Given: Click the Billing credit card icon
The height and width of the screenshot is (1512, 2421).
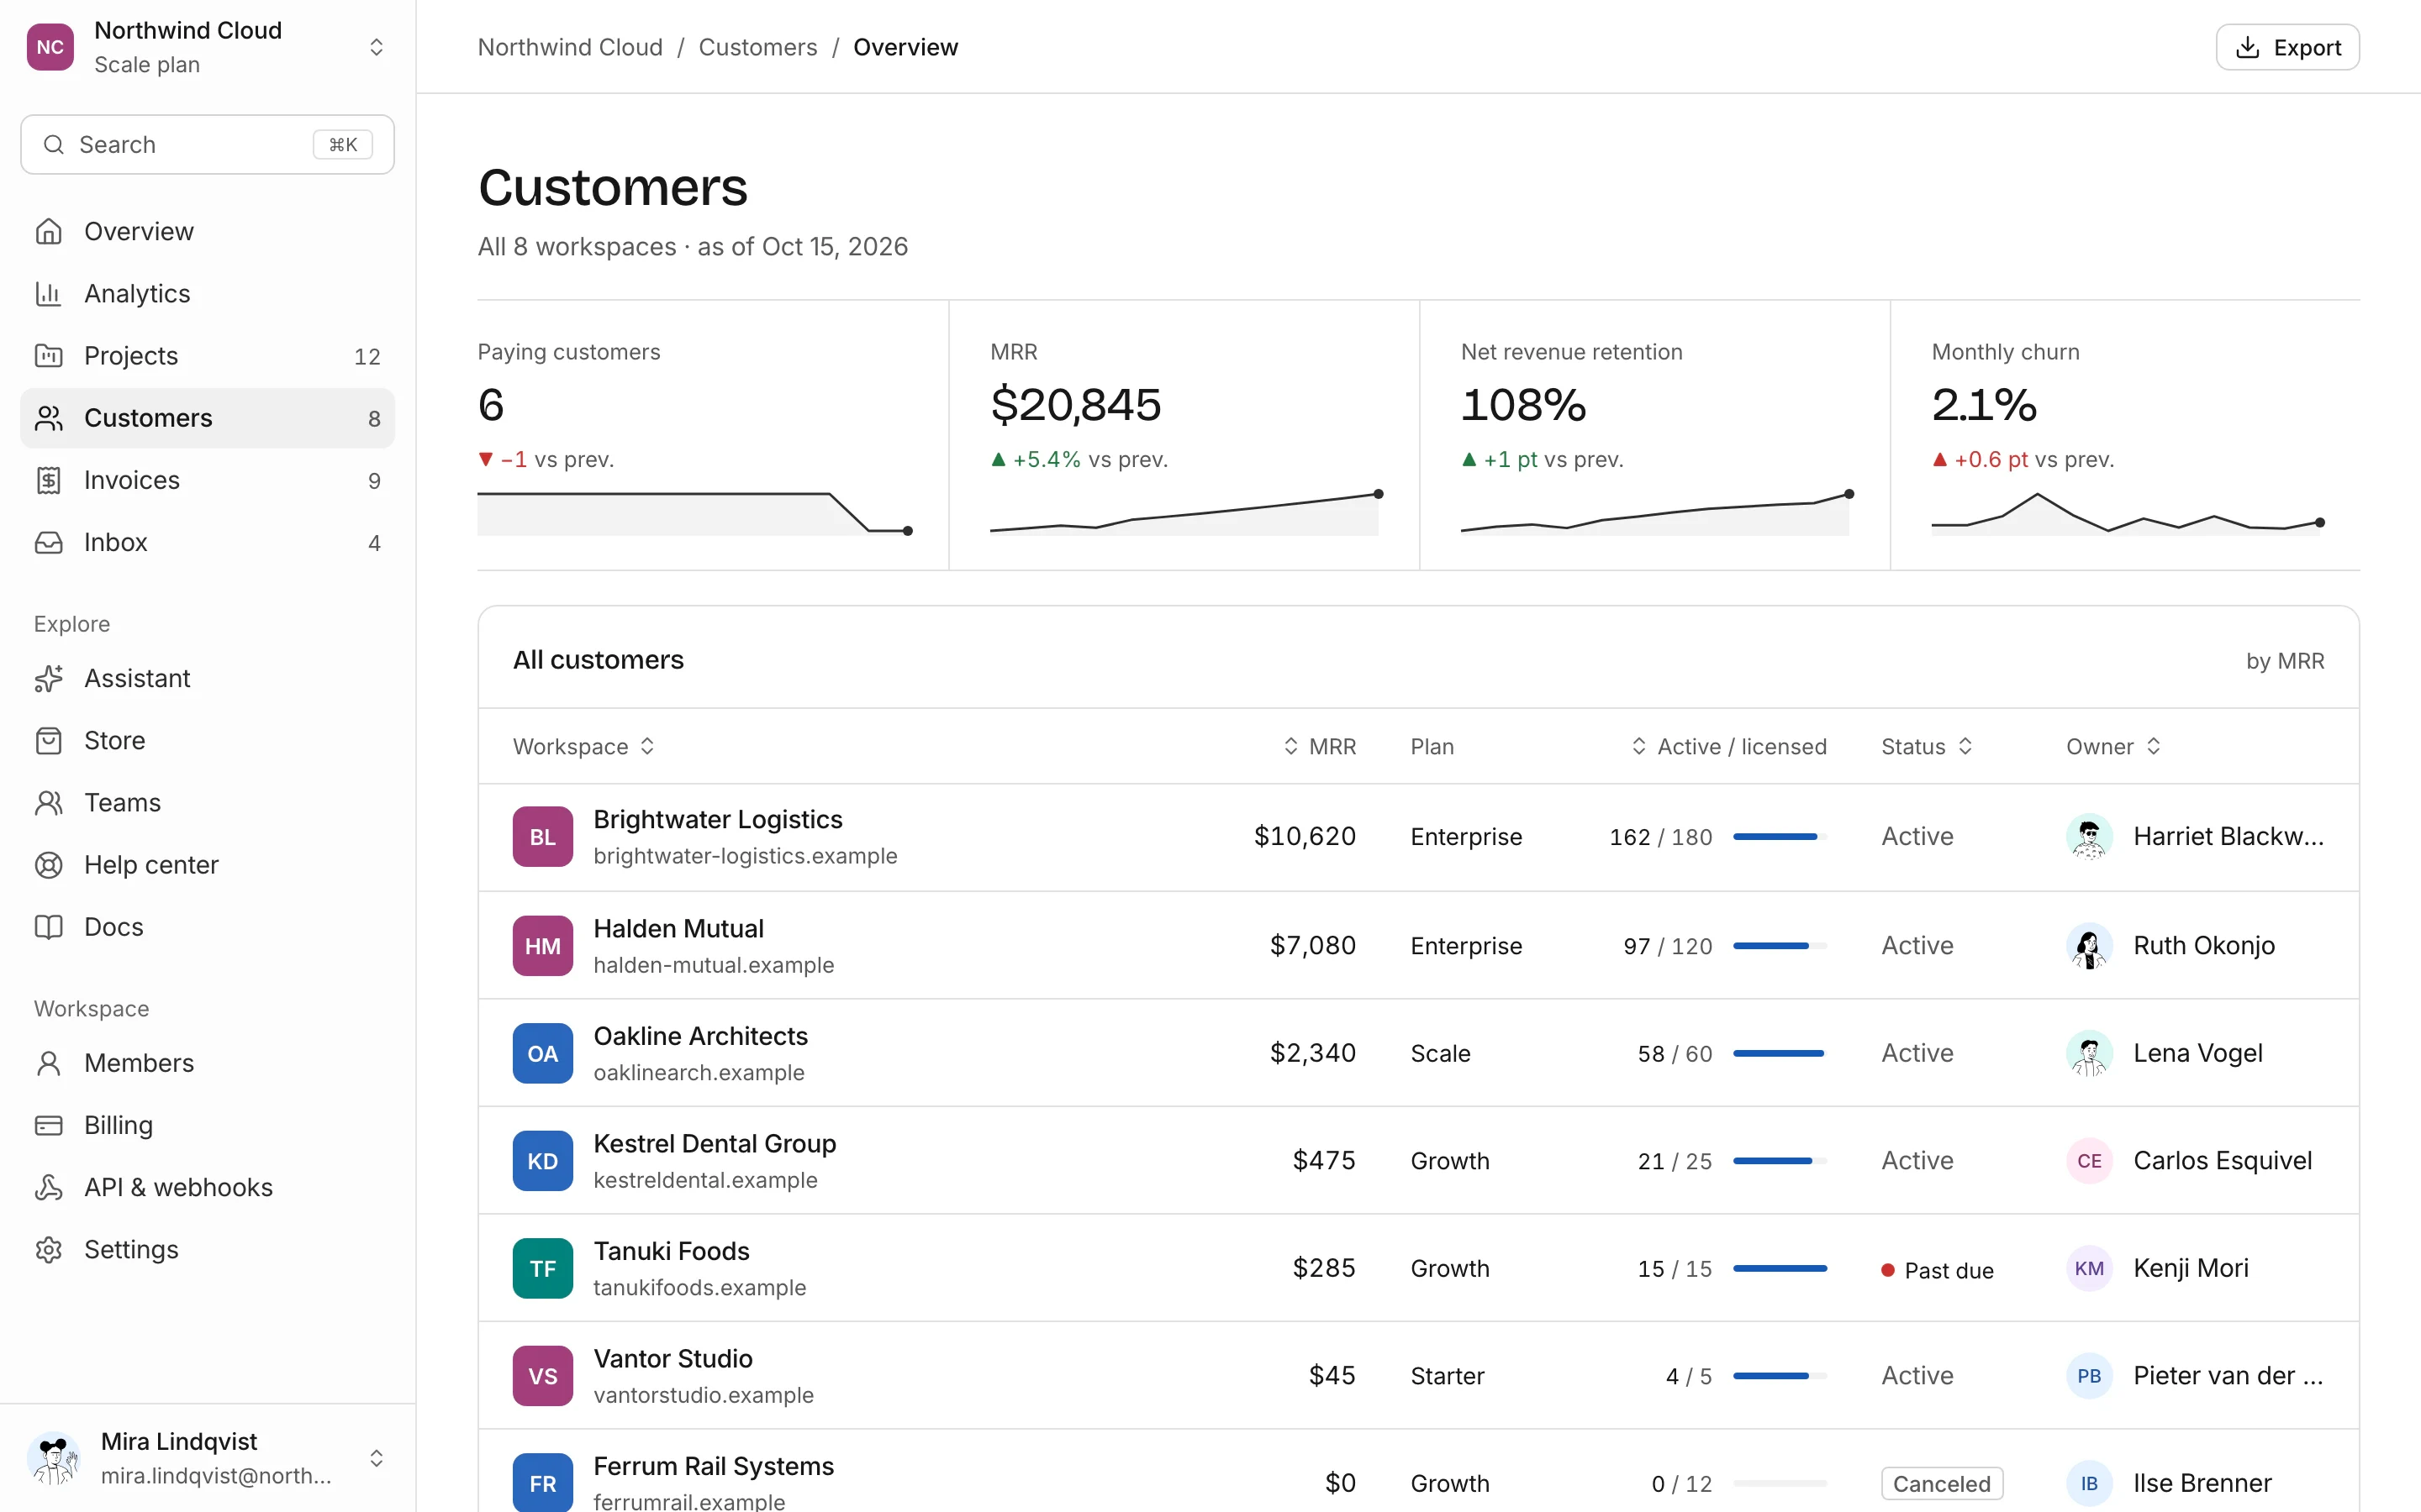Looking at the screenshot, I should (48, 1125).
